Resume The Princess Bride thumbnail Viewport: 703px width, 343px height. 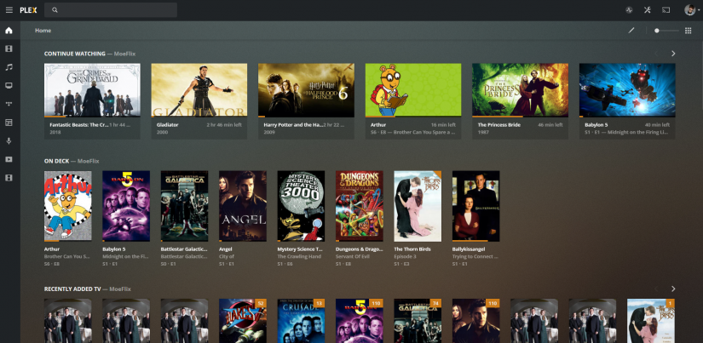pyautogui.click(x=520, y=90)
